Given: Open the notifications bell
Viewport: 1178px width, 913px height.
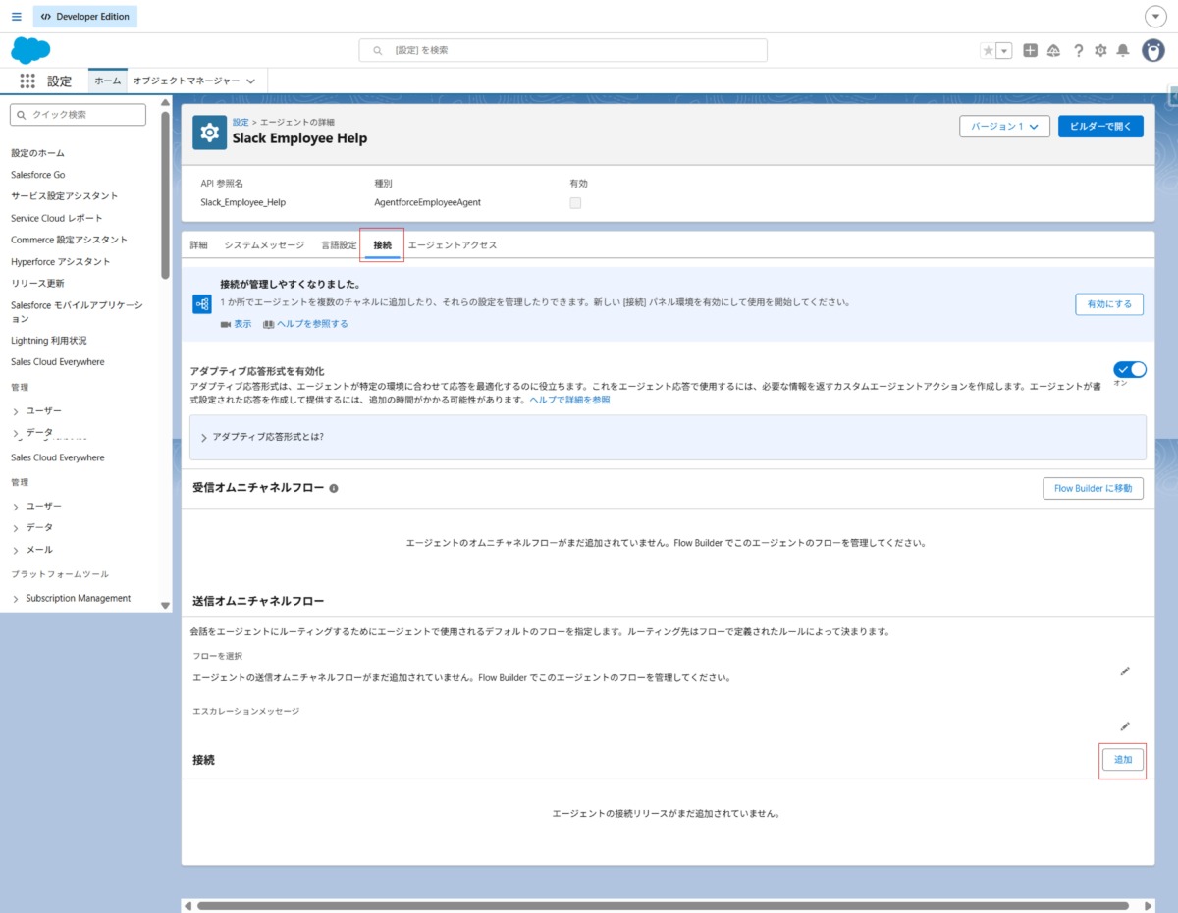Looking at the screenshot, I should point(1123,51).
